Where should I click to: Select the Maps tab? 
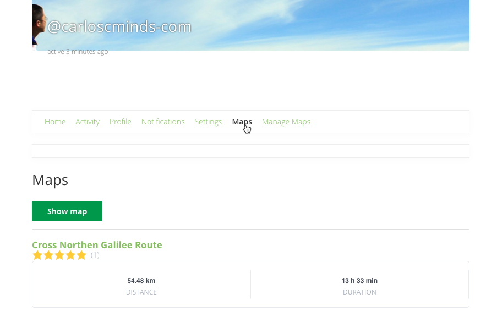pos(242,122)
